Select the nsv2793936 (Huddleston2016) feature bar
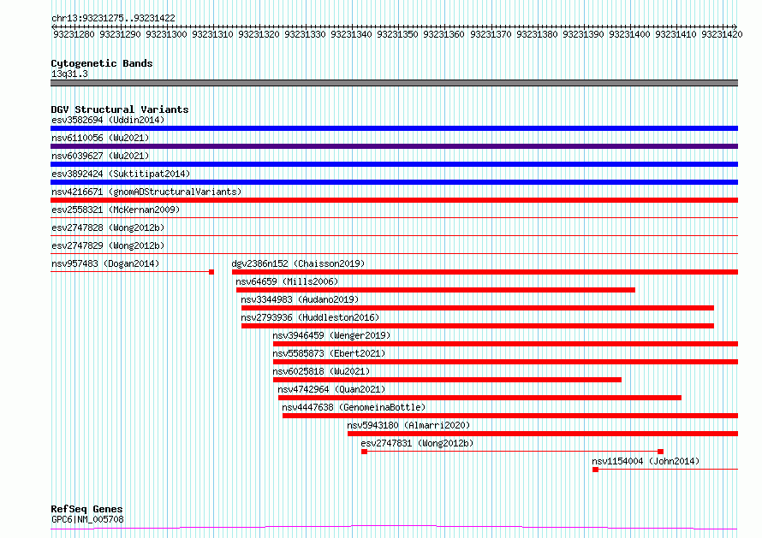Viewport: 762px width, 538px height. [x=478, y=326]
